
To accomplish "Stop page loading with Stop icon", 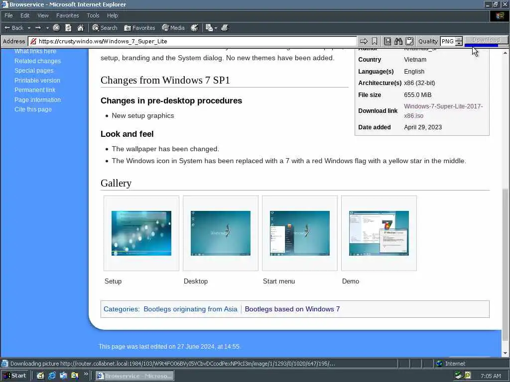I will click(x=56, y=28).
